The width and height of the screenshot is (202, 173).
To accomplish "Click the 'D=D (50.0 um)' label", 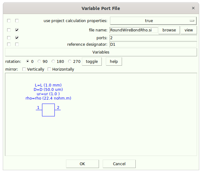I will click(x=48, y=90).
